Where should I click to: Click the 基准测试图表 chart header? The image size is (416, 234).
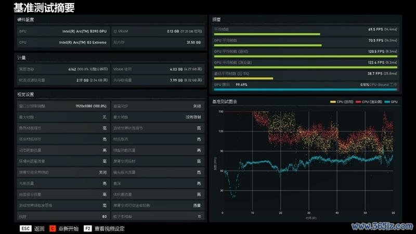(225, 101)
